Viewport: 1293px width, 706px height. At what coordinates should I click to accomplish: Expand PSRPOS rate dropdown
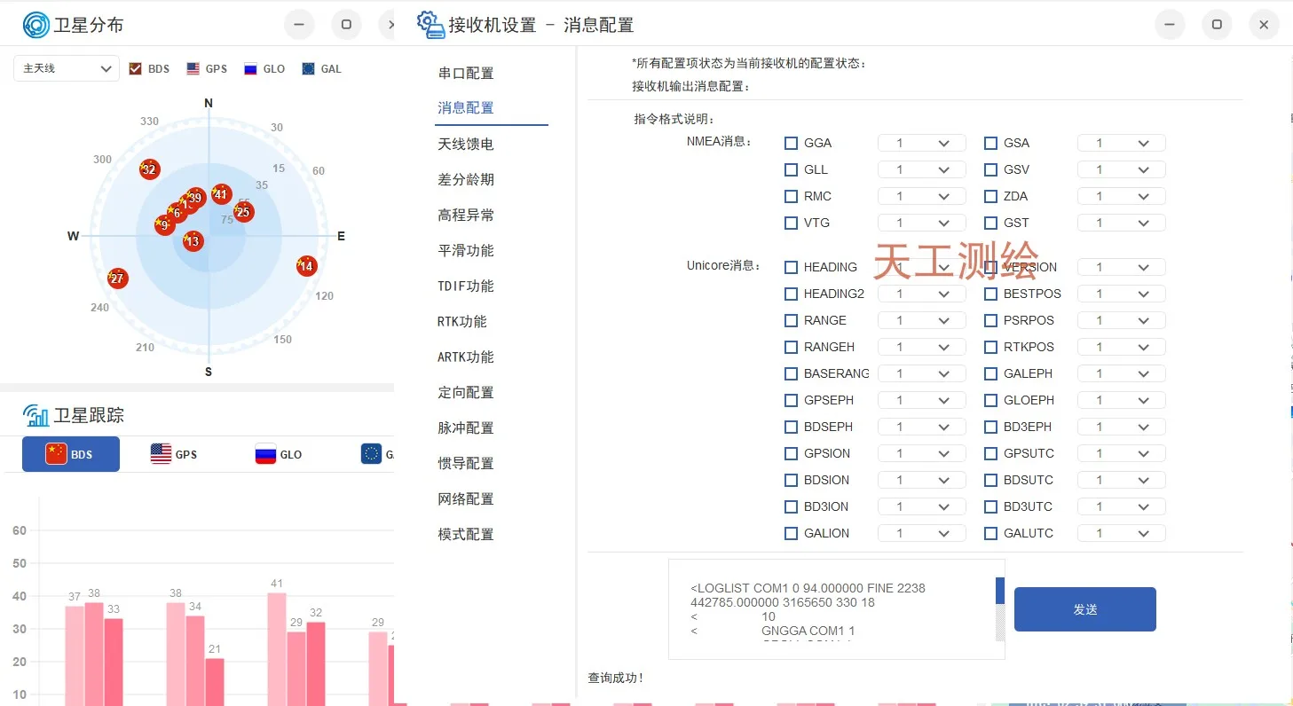tap(1121, 320)
